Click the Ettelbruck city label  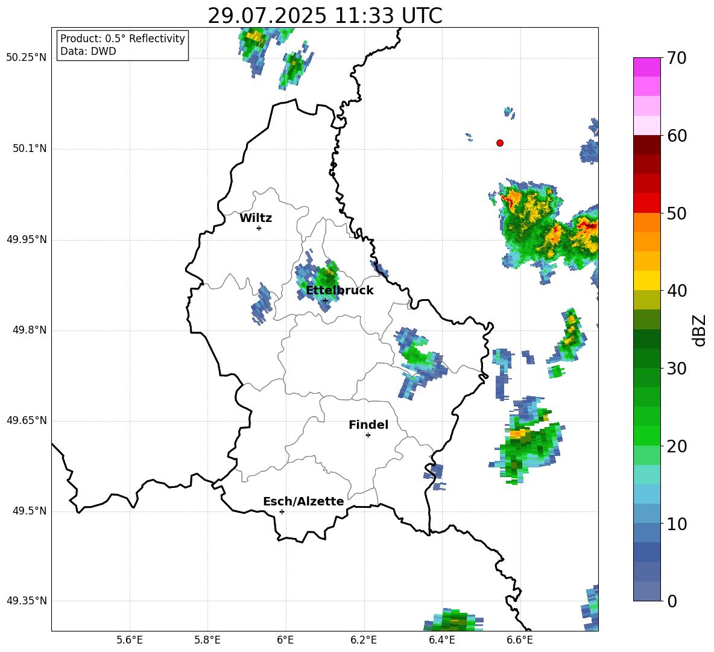[340, 291]
